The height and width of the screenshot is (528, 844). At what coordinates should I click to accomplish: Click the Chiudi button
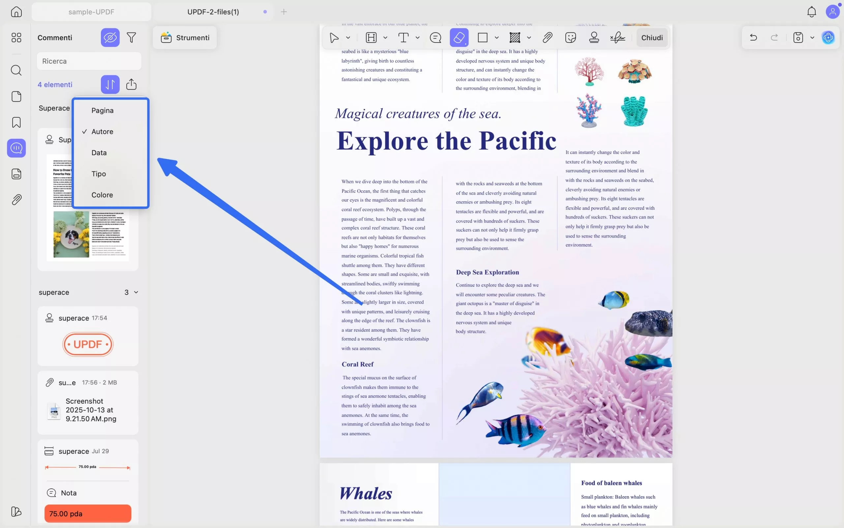click(x=652, y=37)
